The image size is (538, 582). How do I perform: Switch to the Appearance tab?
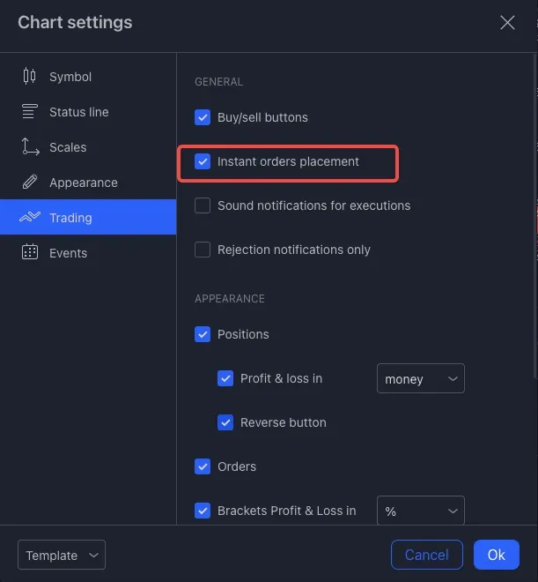click(84, 183)
